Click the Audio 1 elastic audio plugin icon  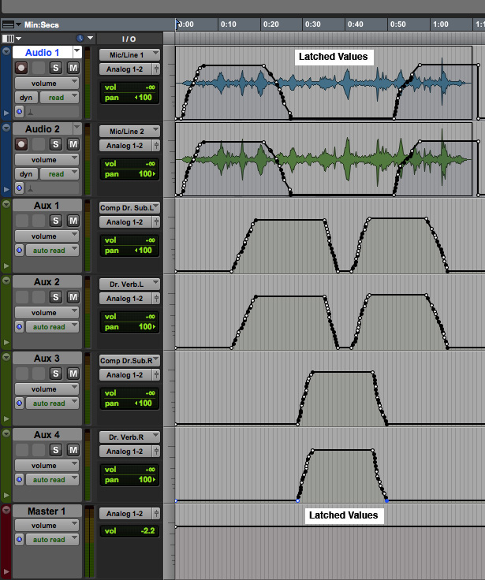(32, 113)
